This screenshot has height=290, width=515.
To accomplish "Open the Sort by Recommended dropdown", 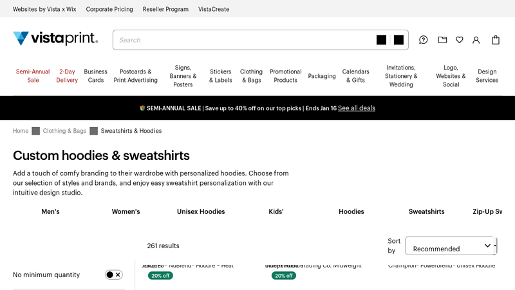I will click(451, 246).
